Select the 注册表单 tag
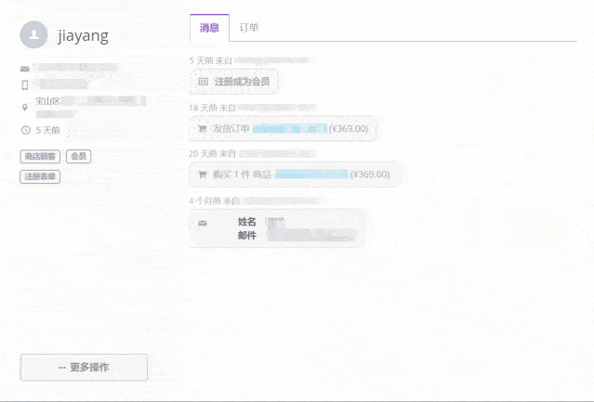The height and width of the screenshot is (402, 594). point(40,176)
